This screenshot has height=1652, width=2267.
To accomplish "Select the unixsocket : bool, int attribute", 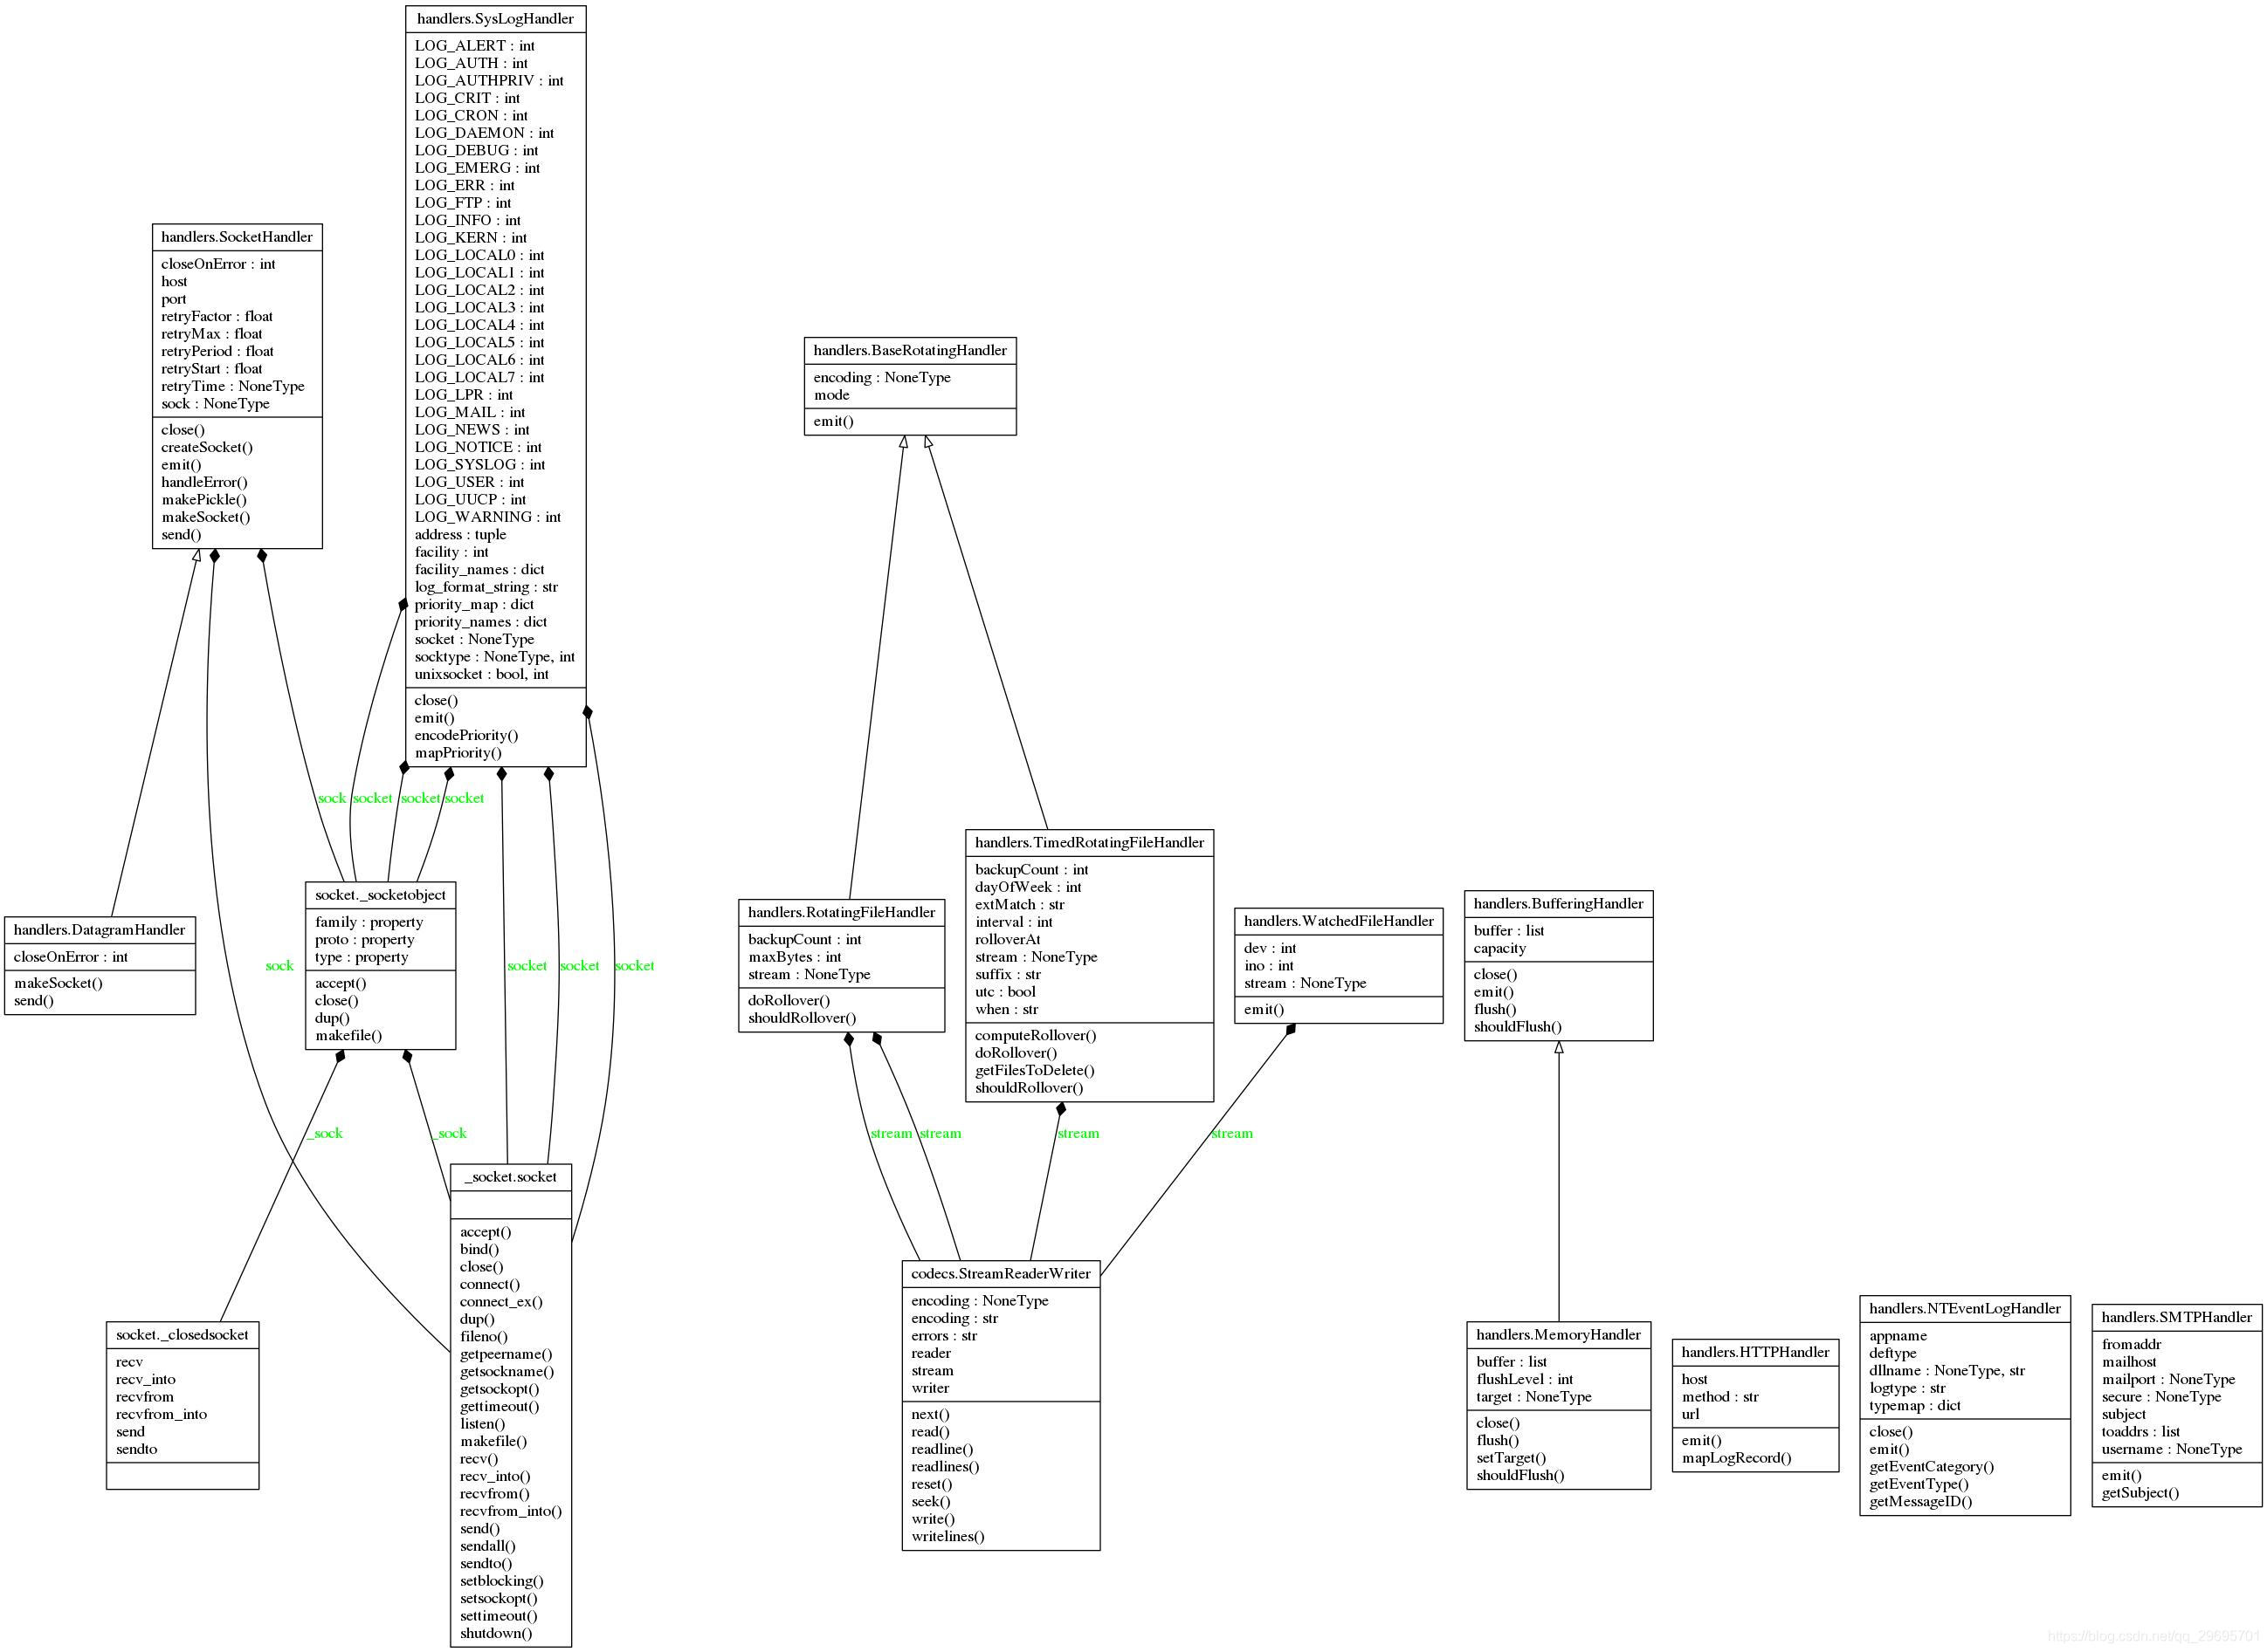I will (x=482, y=674).
